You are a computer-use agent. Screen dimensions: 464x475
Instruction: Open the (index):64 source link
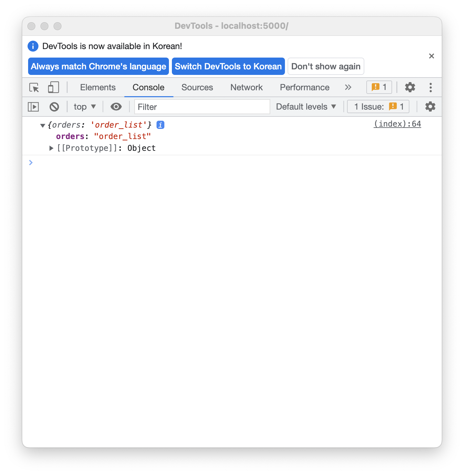click(x=397, y=124)
